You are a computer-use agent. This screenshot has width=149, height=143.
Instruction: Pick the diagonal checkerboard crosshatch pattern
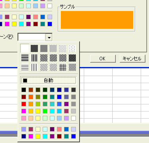63,58
